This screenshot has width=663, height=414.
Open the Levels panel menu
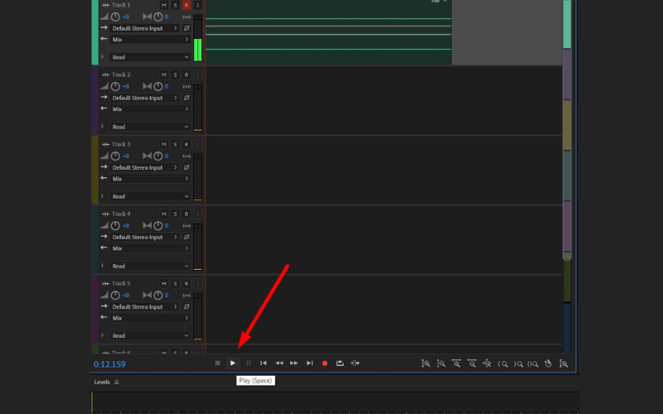click(x=117, y=382)
